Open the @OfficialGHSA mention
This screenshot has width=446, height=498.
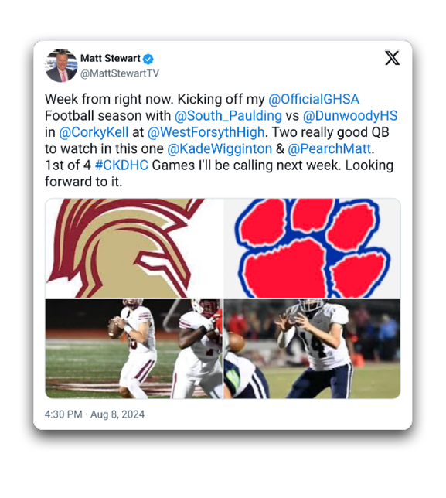click(314, 99)
